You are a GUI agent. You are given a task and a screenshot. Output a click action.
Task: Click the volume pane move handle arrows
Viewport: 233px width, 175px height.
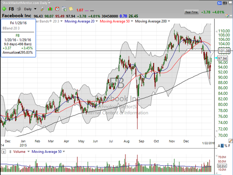point(10,152)
